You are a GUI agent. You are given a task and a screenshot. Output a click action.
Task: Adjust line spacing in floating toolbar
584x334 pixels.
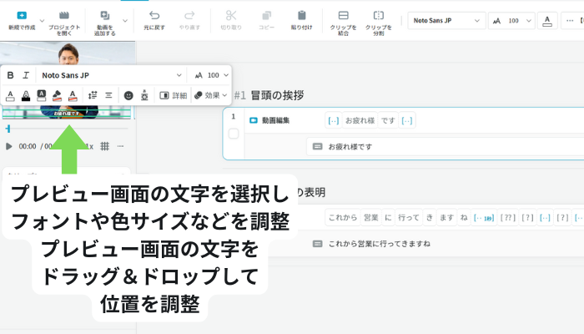(93, 95)
